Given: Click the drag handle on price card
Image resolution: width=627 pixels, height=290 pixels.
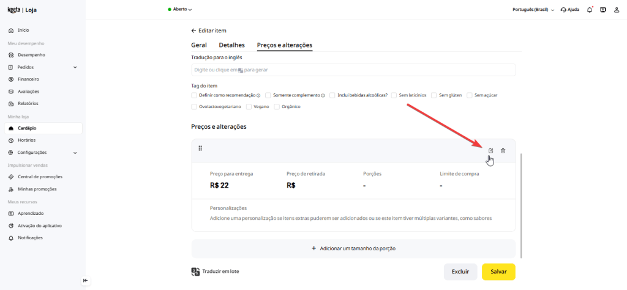Looking at the screenshot, I should pyautogui.click(x=200, y=148).
